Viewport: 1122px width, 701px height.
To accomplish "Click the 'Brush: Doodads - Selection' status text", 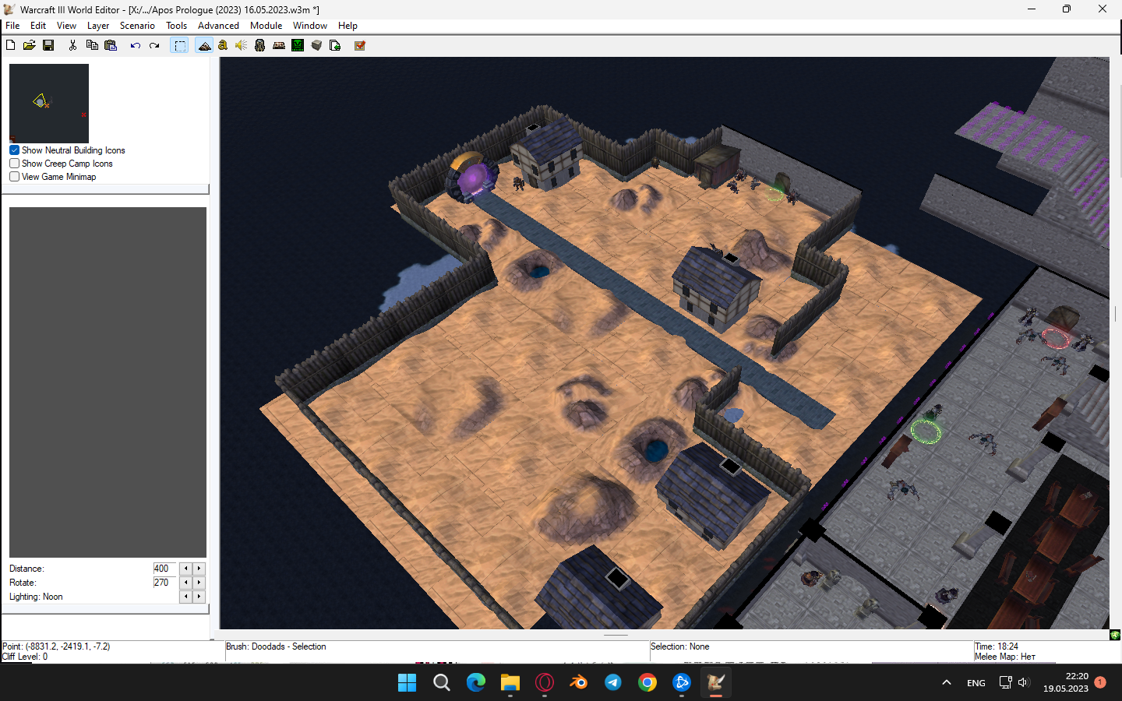I will 276,646.
